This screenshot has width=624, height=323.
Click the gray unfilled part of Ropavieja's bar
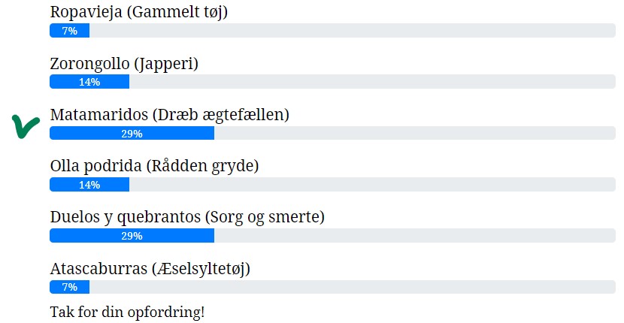coord(352,31)
